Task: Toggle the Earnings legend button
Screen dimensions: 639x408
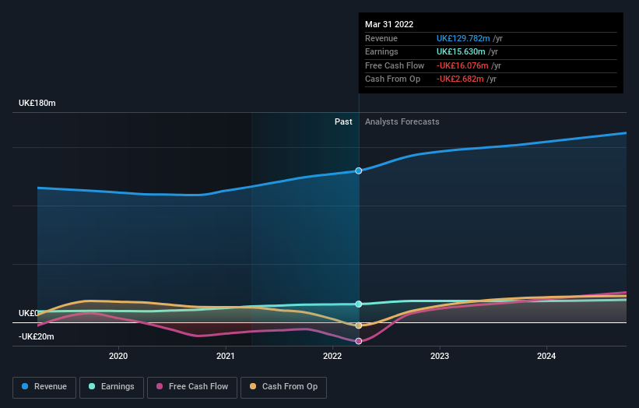Action: coord(111,387)
